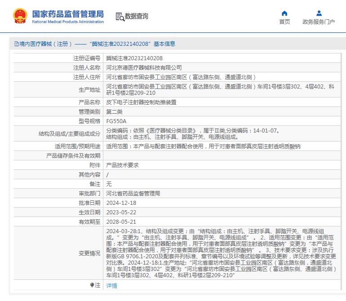Click the national emblem logo
The height and width of the screenshot is (301, 346).
(20, 16)
